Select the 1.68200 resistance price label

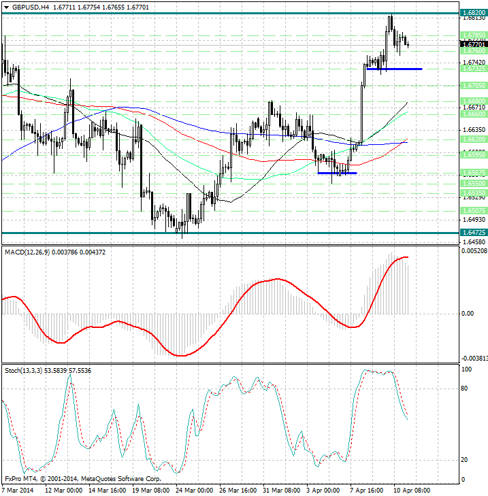tap(472, 13)
